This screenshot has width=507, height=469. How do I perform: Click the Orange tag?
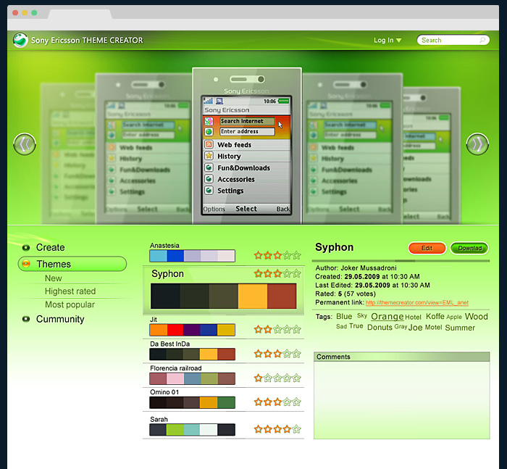point(387,316)
